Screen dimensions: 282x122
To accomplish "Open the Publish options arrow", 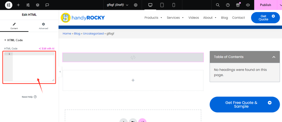I will click(280, 5).
